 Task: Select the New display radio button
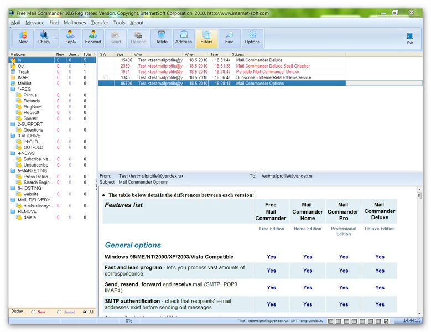point(33,312)
